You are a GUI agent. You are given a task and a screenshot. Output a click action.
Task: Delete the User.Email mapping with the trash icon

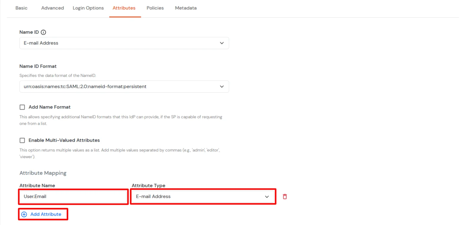click(x=284, y=196)
